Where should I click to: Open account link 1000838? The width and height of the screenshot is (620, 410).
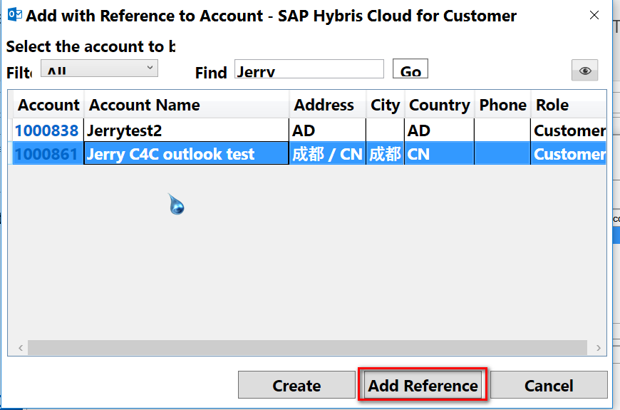tap(46, 130)
